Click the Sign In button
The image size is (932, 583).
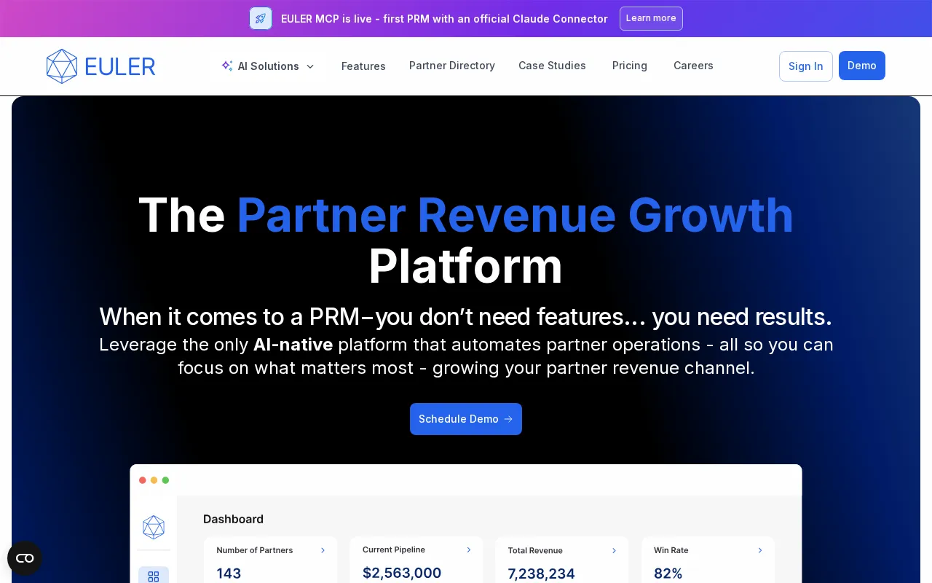[x=806, y=66]
